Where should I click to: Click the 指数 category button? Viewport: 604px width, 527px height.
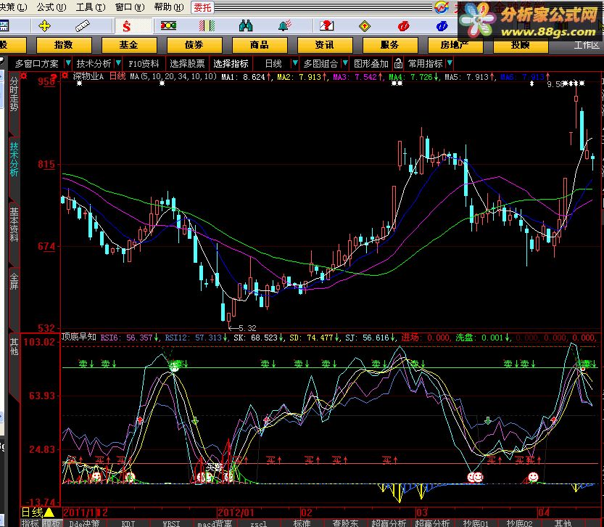click(x=64, y=45)
